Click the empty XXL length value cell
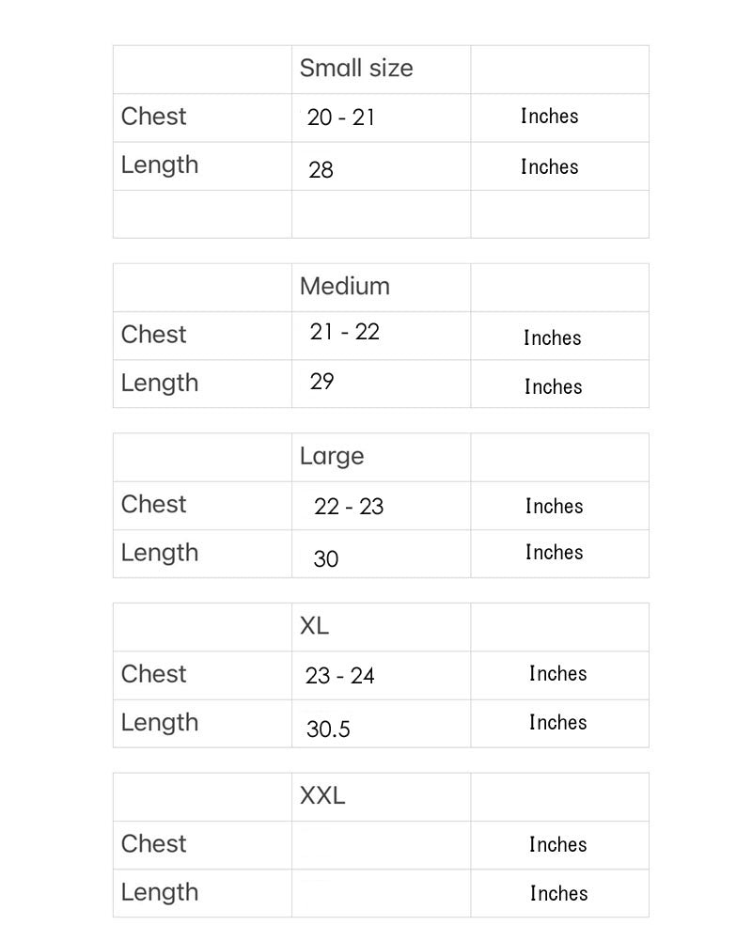This screenshot has width=752, height=941. pyautogui.click(x=381, y=893)
